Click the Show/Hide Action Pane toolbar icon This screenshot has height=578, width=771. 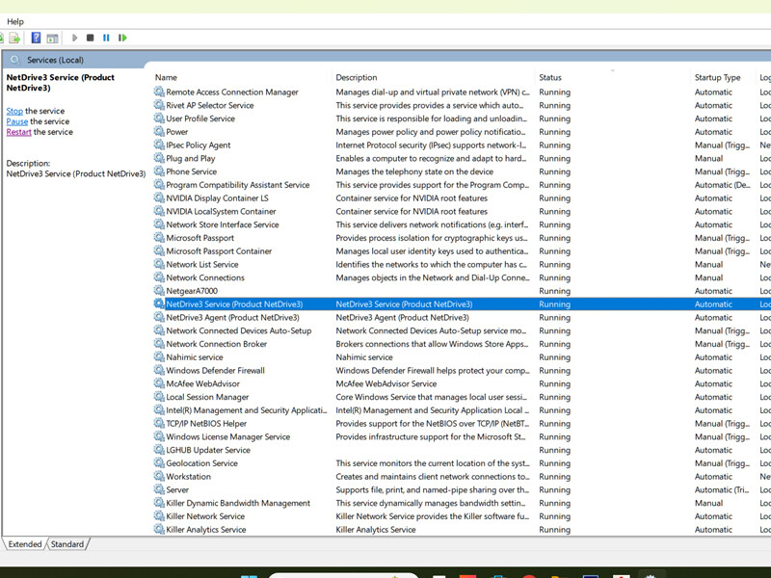coord(52,38)
